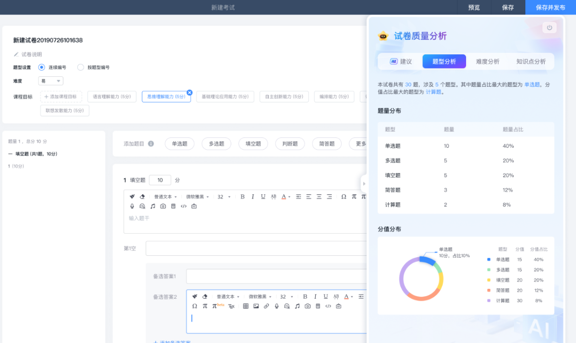Click the camera icon in the 备选答案2 editor
Viewport: 576px width, 343px height.
(308, 306)
